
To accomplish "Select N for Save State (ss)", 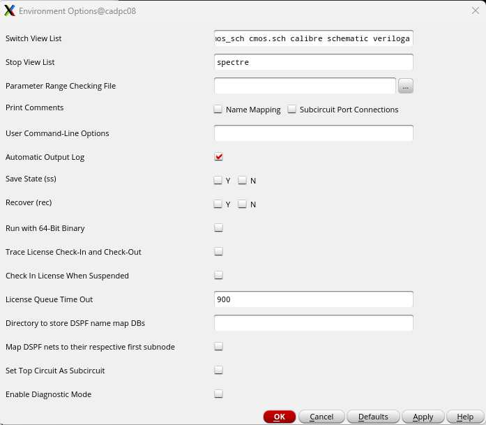I will tap(243, 180).
